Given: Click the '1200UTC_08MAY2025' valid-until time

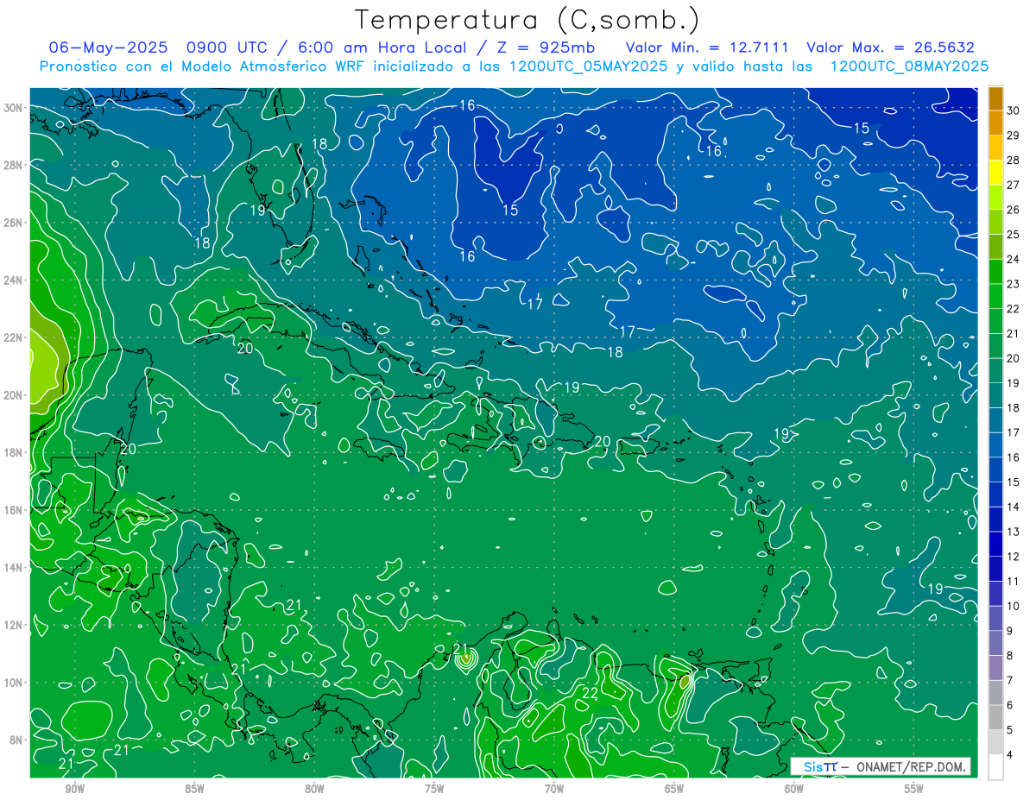Looking at the screenshot, I should [909, 66].
